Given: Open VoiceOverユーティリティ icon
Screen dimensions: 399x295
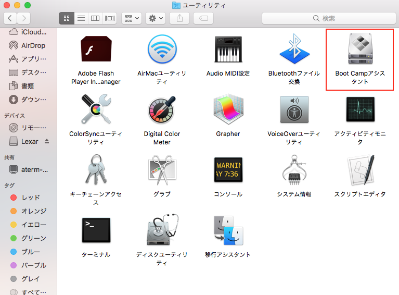Looking at the screenshot, I should pos(294,109).
